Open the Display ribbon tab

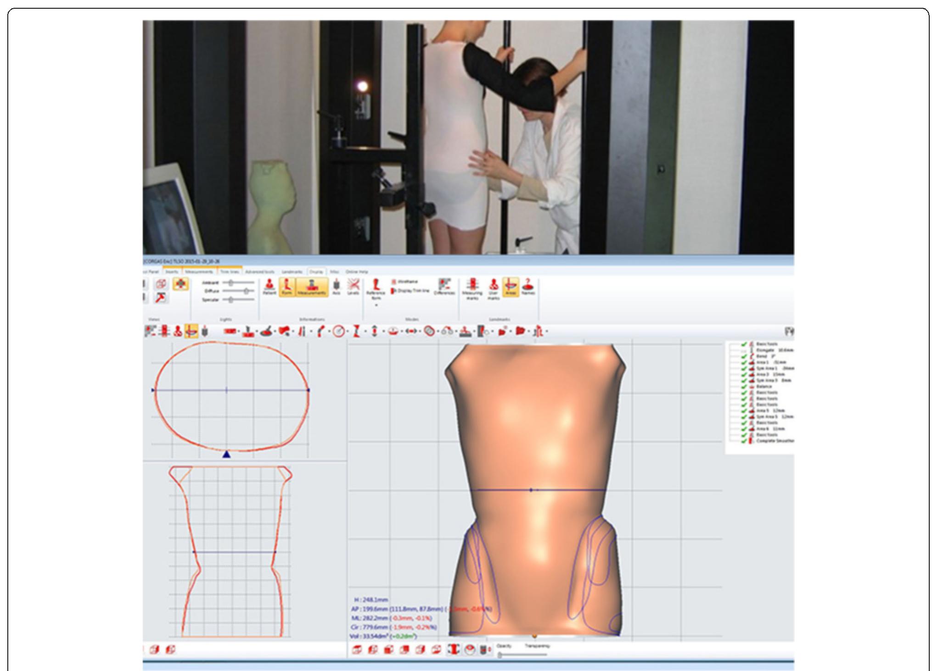316,272
